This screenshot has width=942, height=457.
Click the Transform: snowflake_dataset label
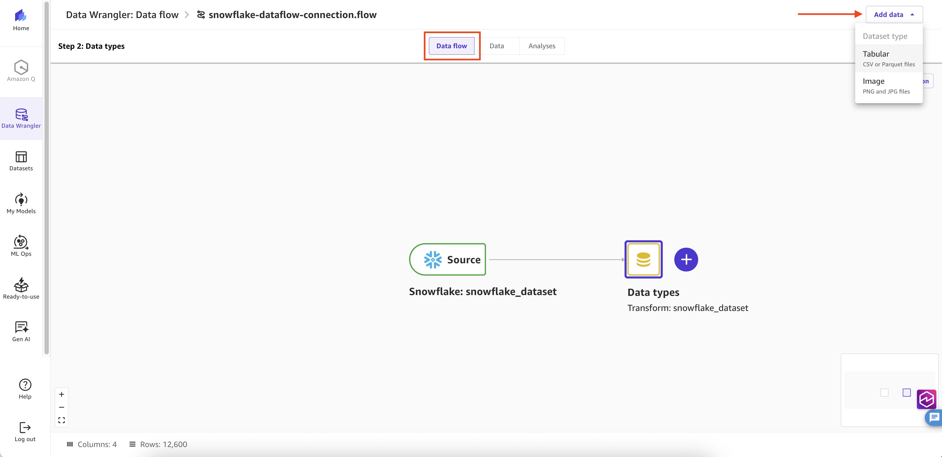click(687, 308)
